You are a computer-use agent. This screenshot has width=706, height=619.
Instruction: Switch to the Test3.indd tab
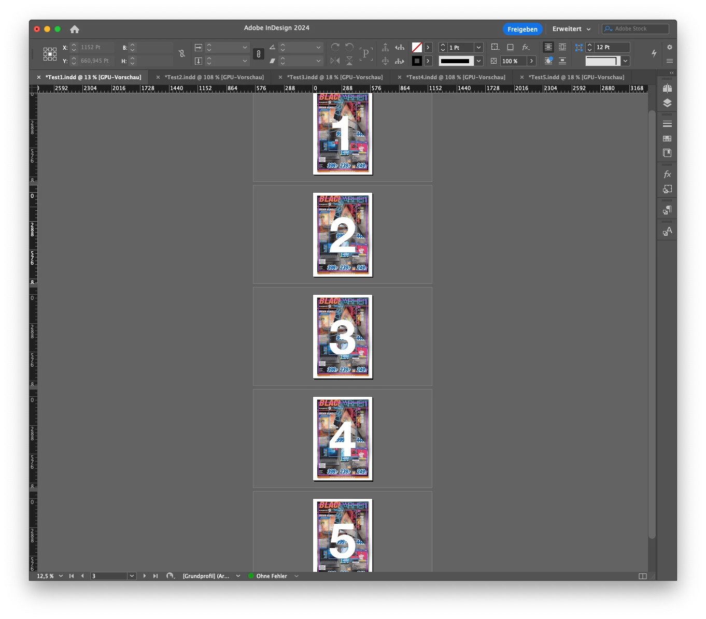335,77
